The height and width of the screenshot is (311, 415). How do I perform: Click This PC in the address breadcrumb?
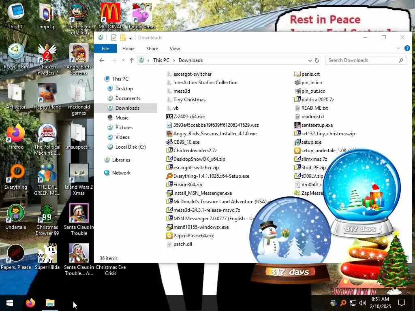tap(161, 60)
